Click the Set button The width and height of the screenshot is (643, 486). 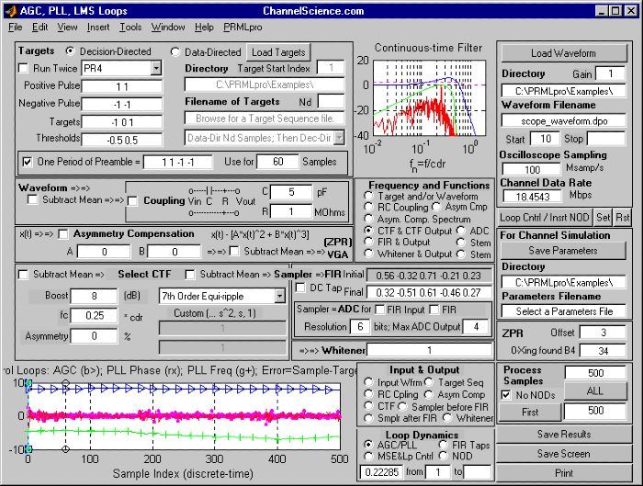(x=604, y=218)
